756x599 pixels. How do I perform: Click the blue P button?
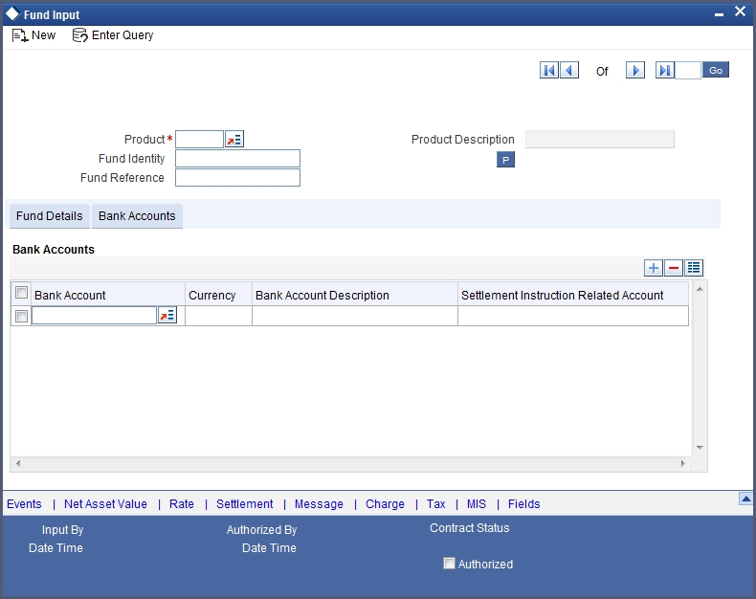click(505, 160)
